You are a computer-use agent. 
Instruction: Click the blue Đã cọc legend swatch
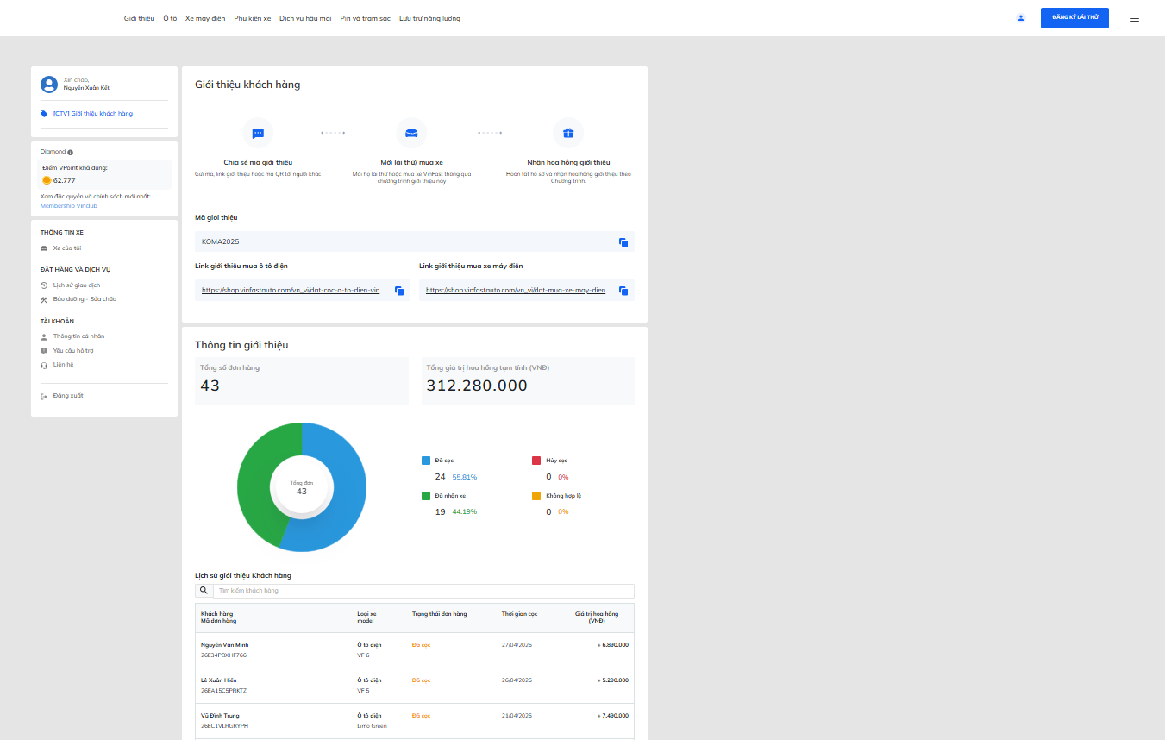point(426,461)
